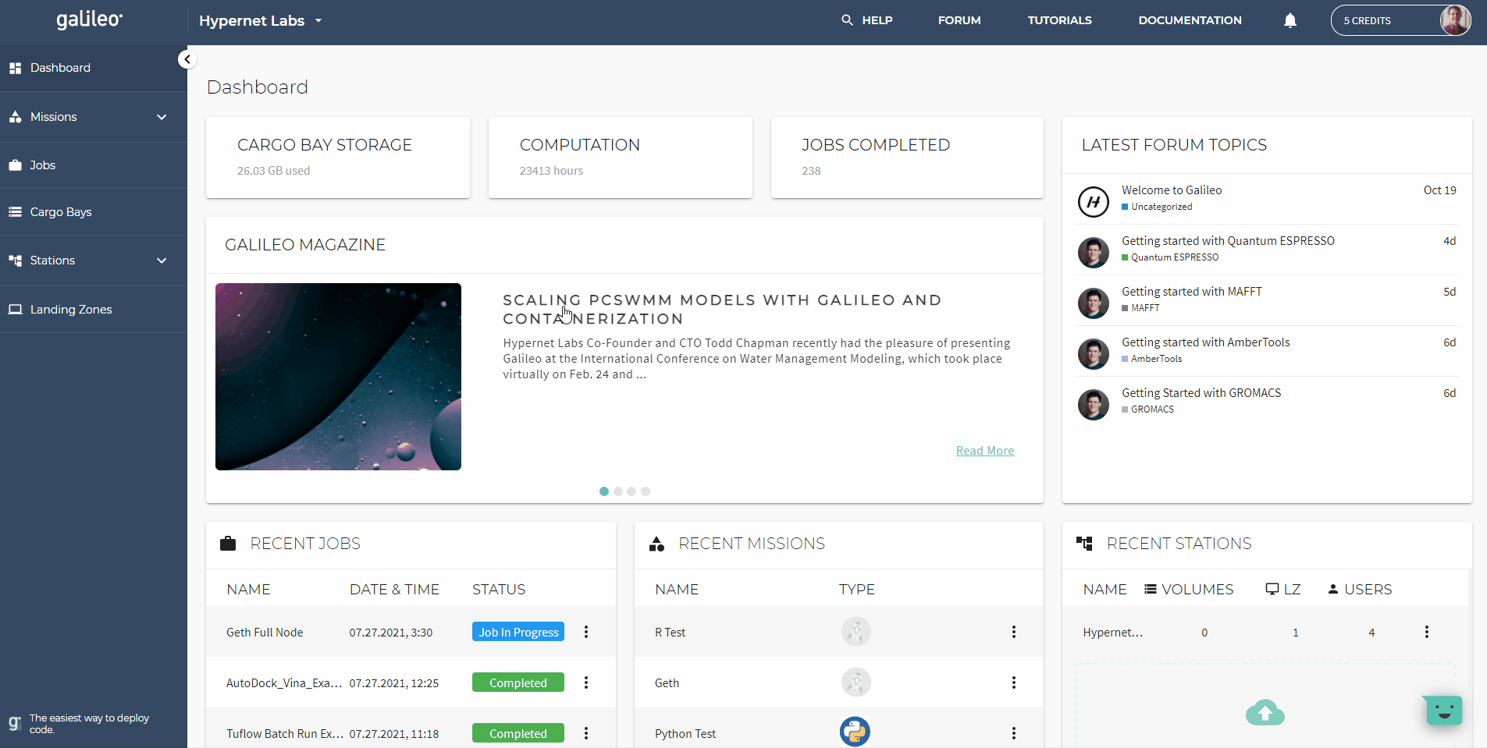Open Welcome to Galileo forum topic
Image resolution: width=1487 pixels, height=748 pixels.
(x=1172, y=190)
